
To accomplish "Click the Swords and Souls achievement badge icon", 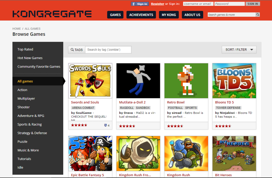I will click(x=105, y=125).
